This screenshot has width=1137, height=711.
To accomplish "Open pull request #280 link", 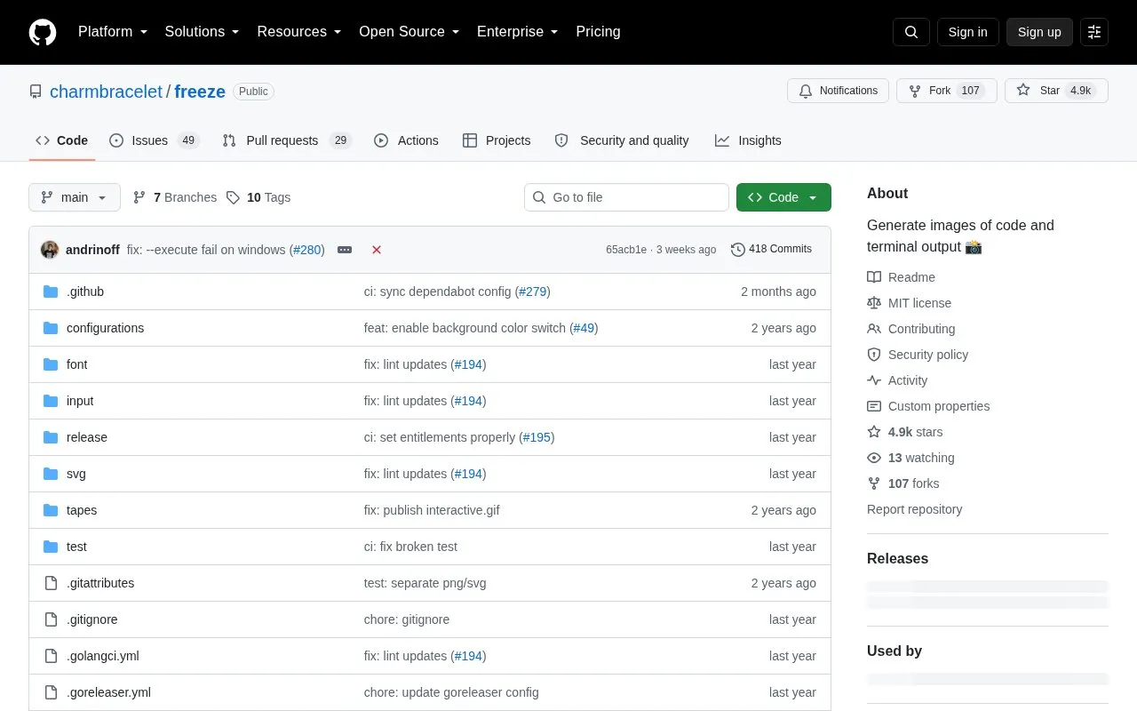I will pyautogui.click(x=307, y=250).
